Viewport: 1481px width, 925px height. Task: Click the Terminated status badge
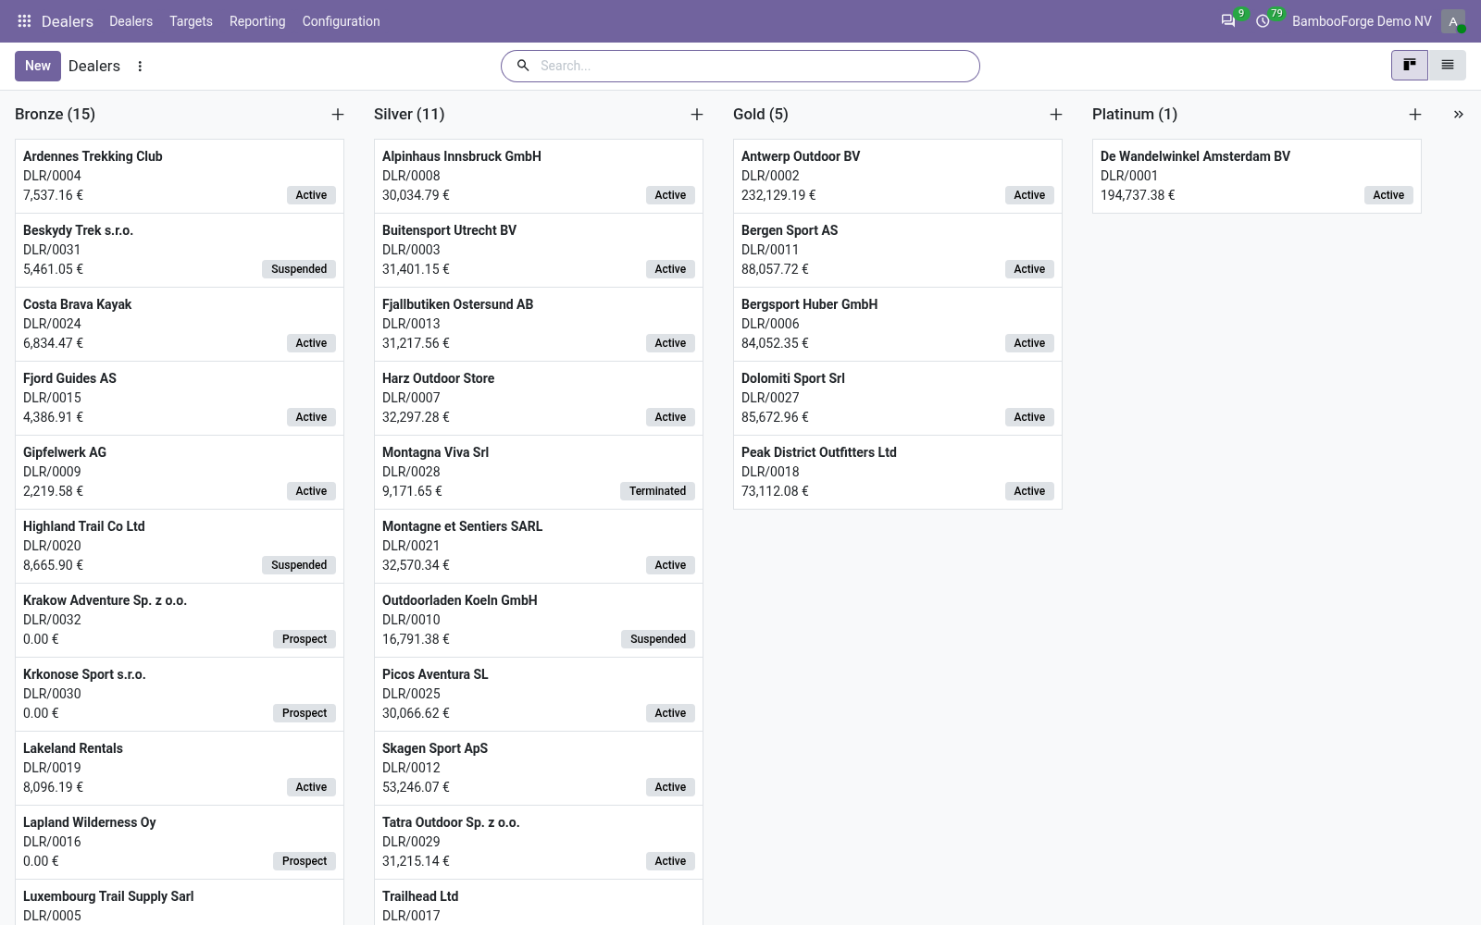click(657, 491)
